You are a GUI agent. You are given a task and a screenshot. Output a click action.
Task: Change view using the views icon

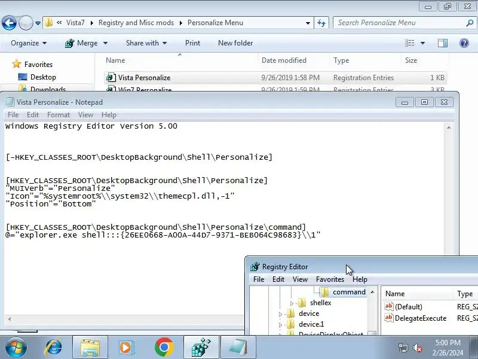[x=409, y=43]
